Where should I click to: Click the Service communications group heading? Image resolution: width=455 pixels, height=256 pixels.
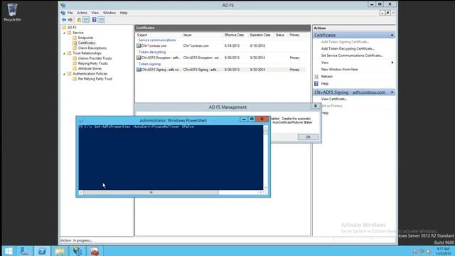157,41
